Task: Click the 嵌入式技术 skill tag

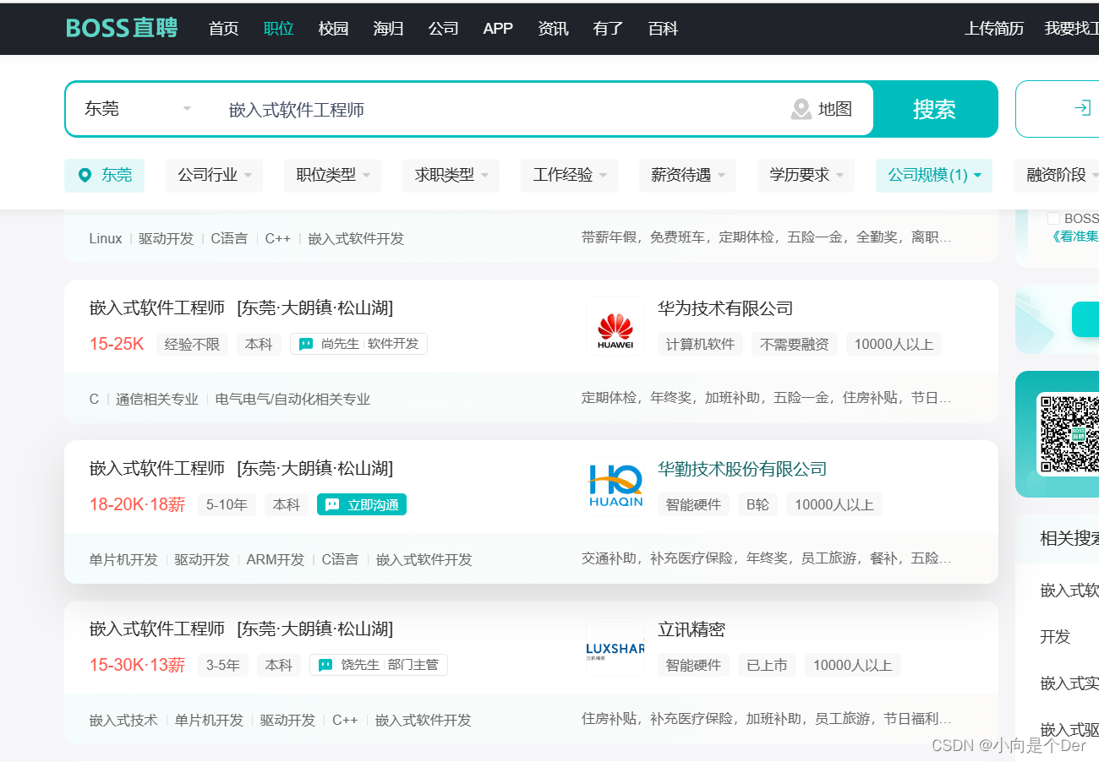Action: tap(123, 720)
